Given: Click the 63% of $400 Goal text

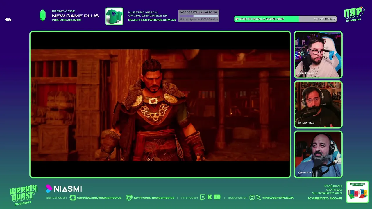Looking at the screenshot, I should [325, 19].
